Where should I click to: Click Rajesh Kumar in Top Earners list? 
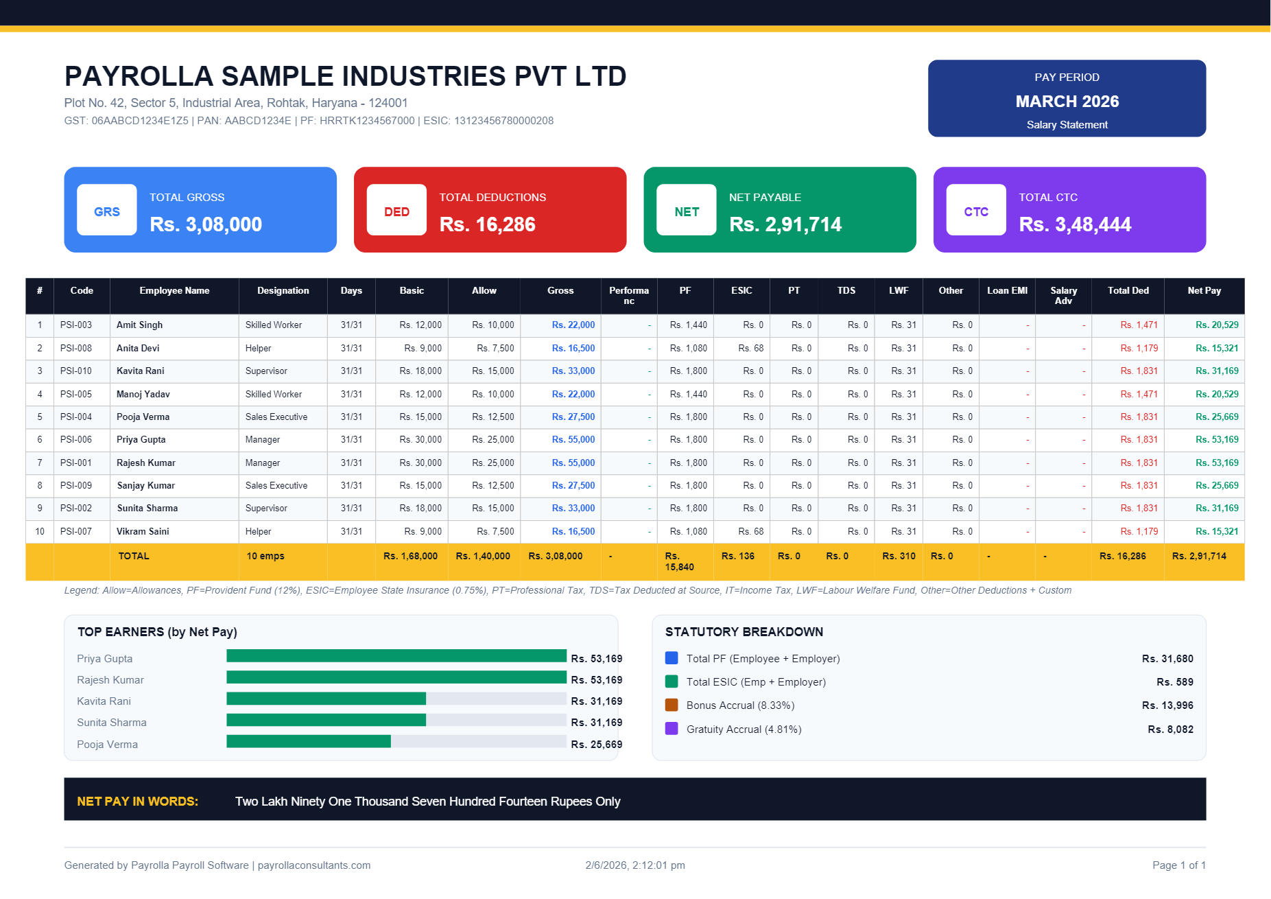(x=110, y=679)
